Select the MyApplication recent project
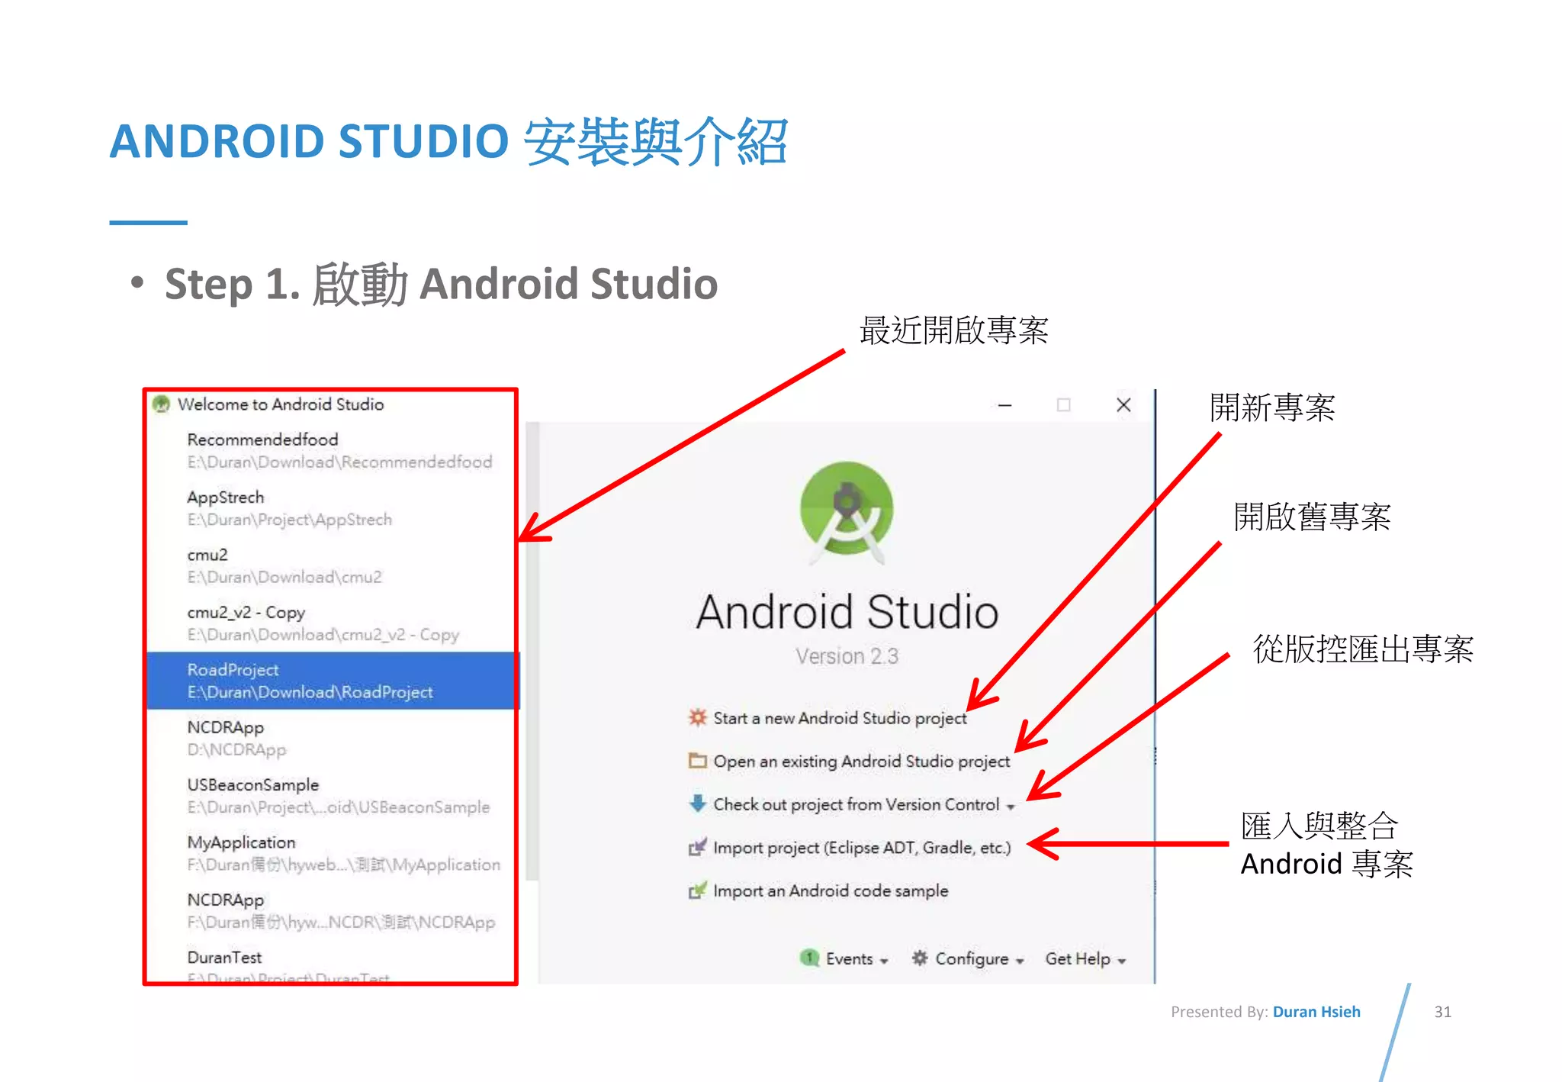This screenshot has height=1082, width=1562. pyautogui.click(x=332, y=853)
